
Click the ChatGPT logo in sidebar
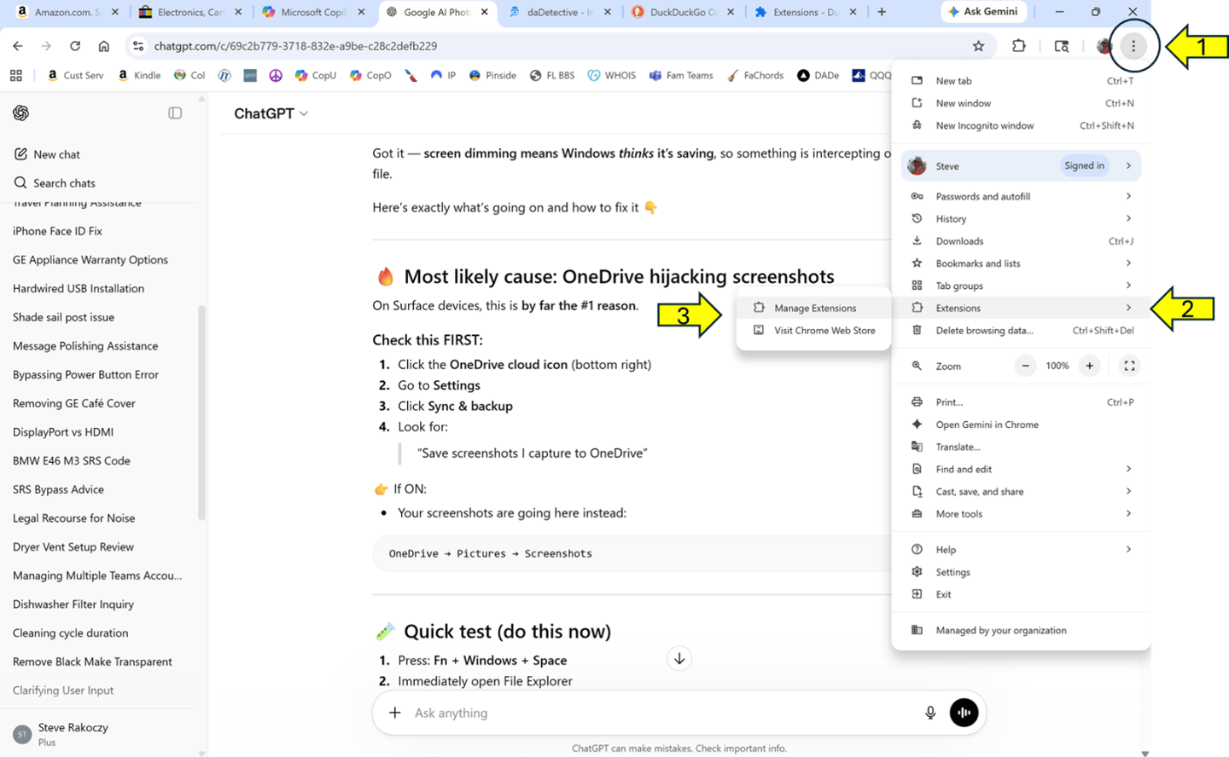[21, 113]
